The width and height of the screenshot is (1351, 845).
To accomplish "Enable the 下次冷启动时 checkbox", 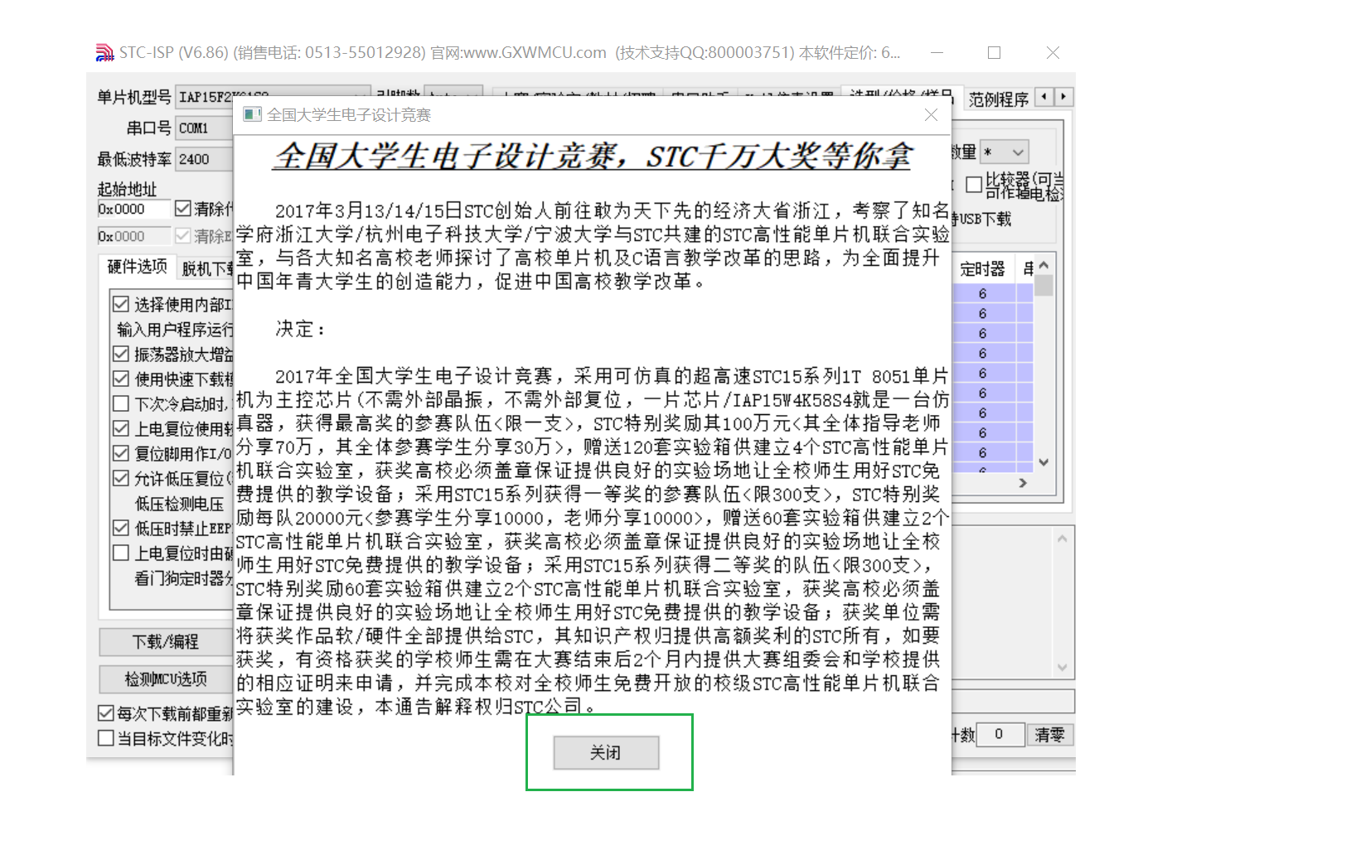I will tap(121, 403).
